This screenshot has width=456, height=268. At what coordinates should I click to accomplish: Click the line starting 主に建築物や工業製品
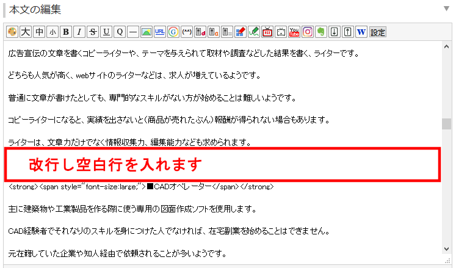pos(132,209)
